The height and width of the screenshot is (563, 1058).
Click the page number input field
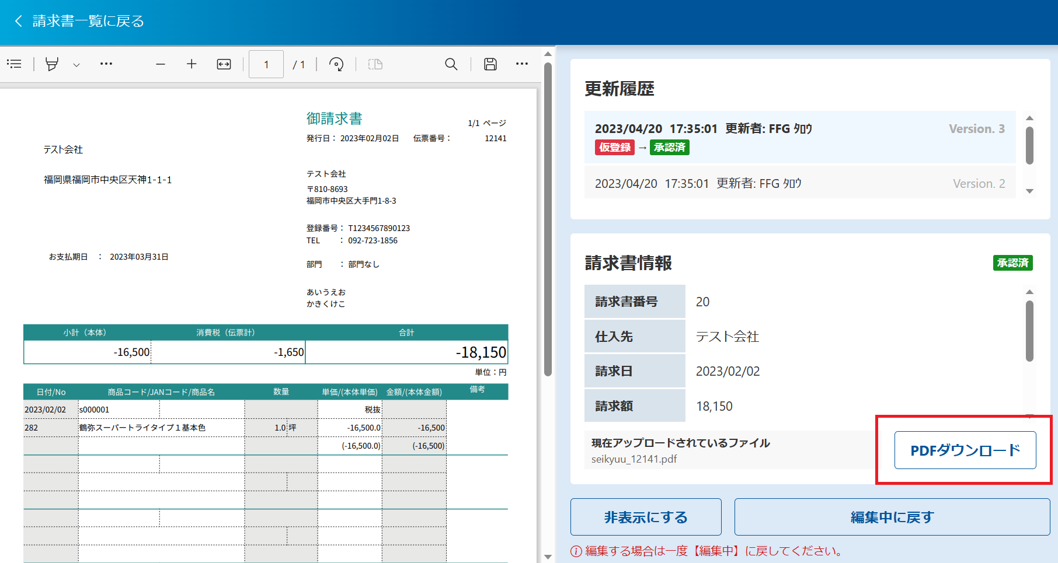pyautogui.click(x=266, y=64)
